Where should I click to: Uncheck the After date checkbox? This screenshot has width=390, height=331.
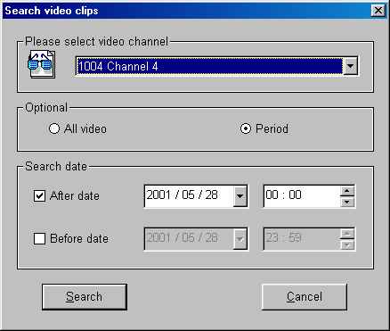[x=39, y=196]
